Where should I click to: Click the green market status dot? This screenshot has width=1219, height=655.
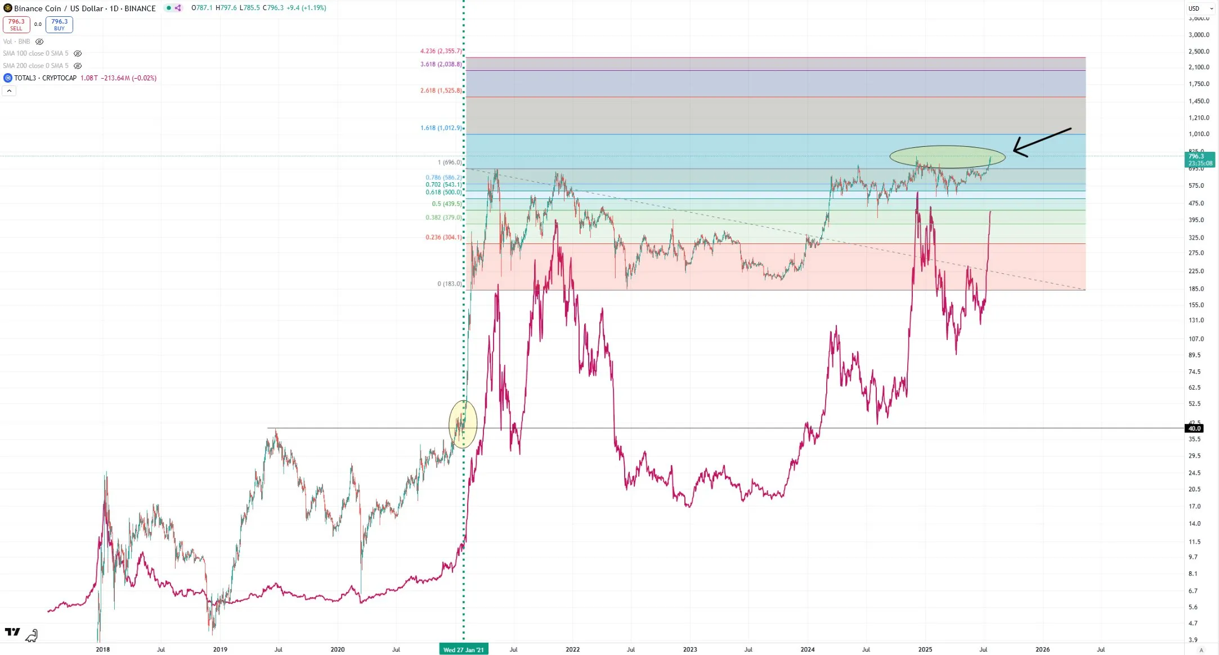pos(168,8)
